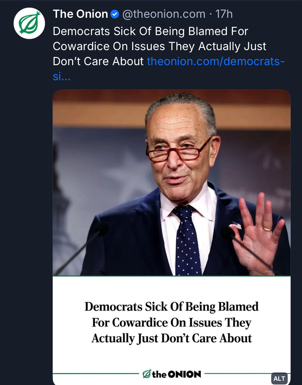Click the bold headline inside the image card
This screenshot has width=302, height=385.
172,322
